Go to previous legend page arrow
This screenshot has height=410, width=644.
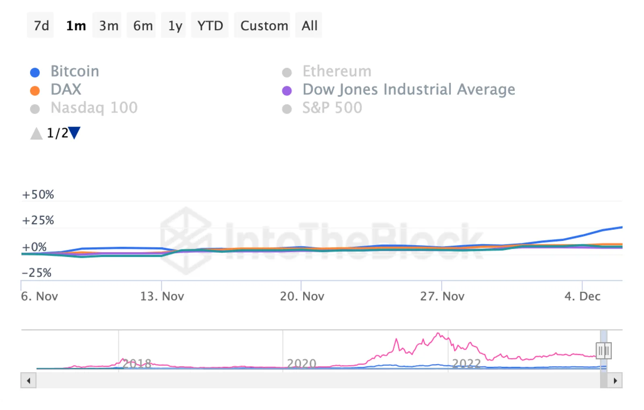(x=36, y=133)
